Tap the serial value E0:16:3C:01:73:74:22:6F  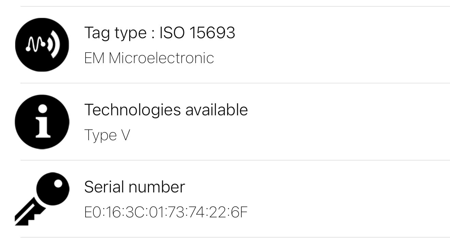click(x=166, y=212)
